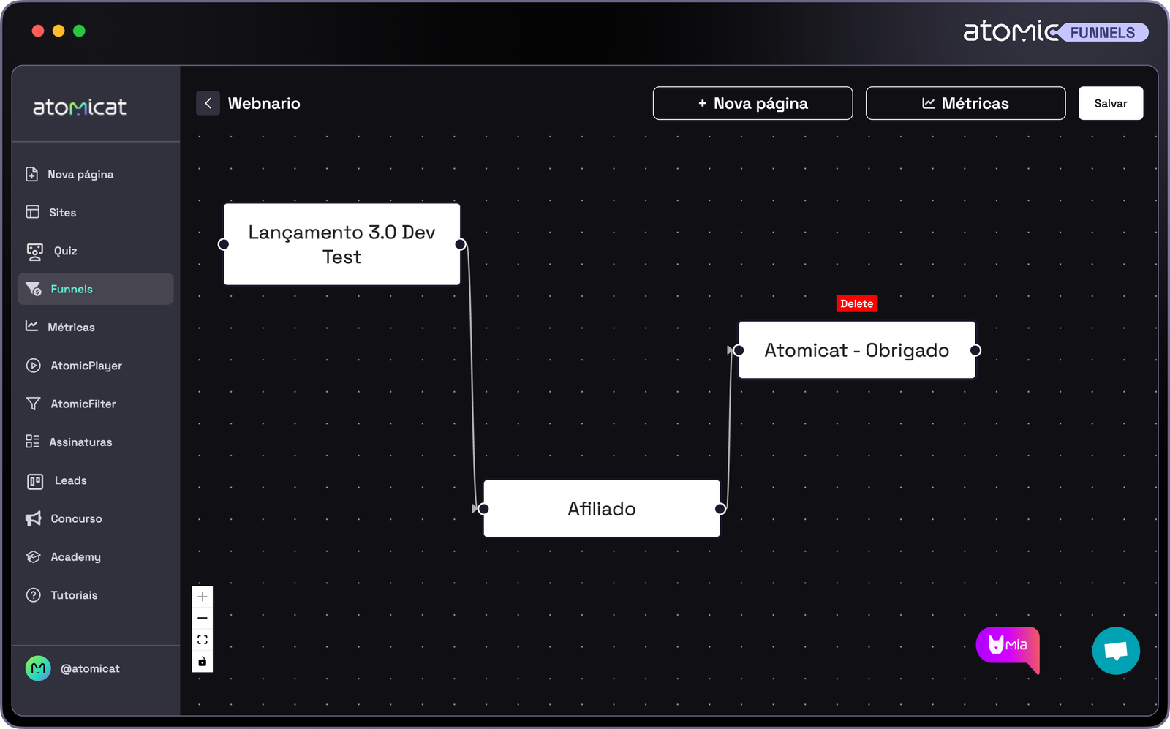Open Tutoriais in the sidebar
The height and width of the screenshot is (729, 1170).
coord(74,595)
